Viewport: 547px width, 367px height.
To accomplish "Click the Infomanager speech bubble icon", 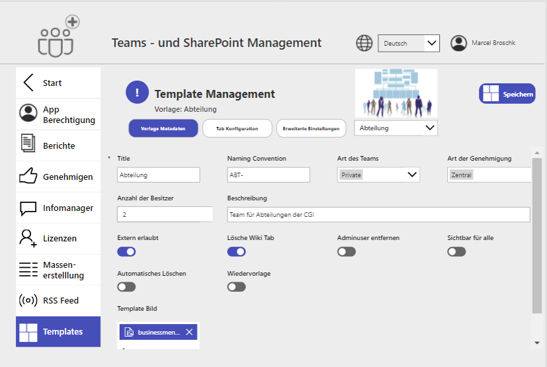I will [28, 208].
